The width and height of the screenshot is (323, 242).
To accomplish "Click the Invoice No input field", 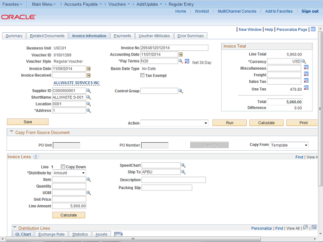I will [174, 48].
